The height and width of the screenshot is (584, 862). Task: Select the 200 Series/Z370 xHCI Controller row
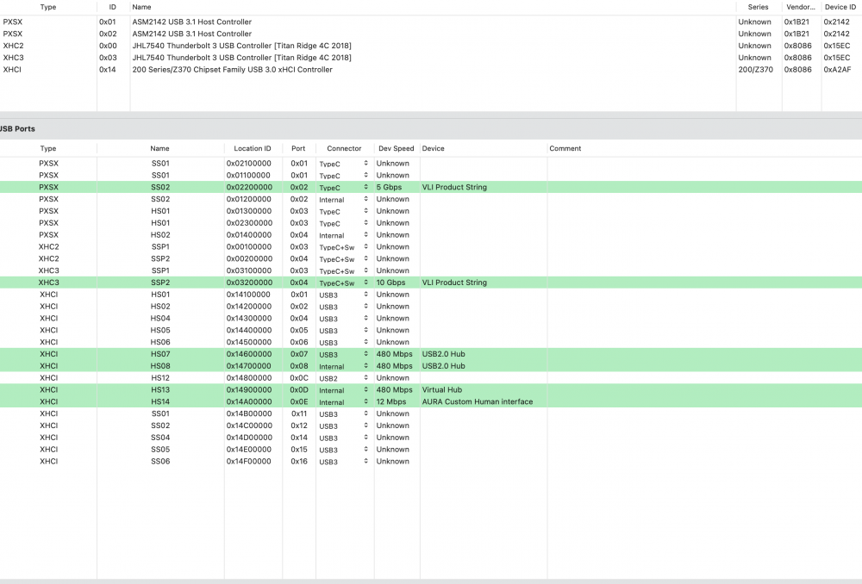point(431,70)
